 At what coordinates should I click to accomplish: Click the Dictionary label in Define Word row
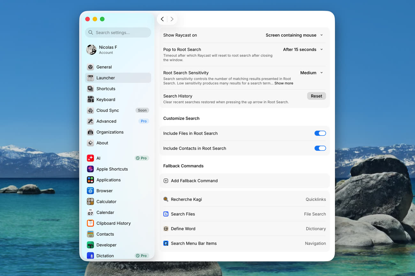pos(316,229)
